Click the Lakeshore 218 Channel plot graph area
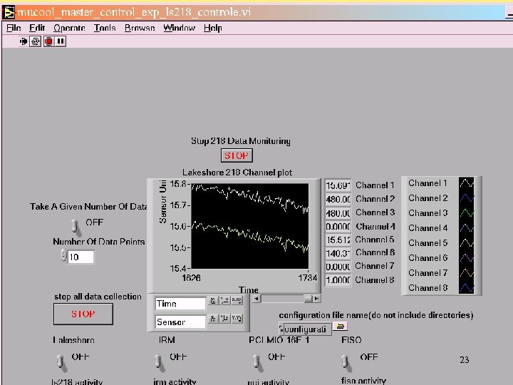This screenshot has width=513, height=385. [249, 226]
